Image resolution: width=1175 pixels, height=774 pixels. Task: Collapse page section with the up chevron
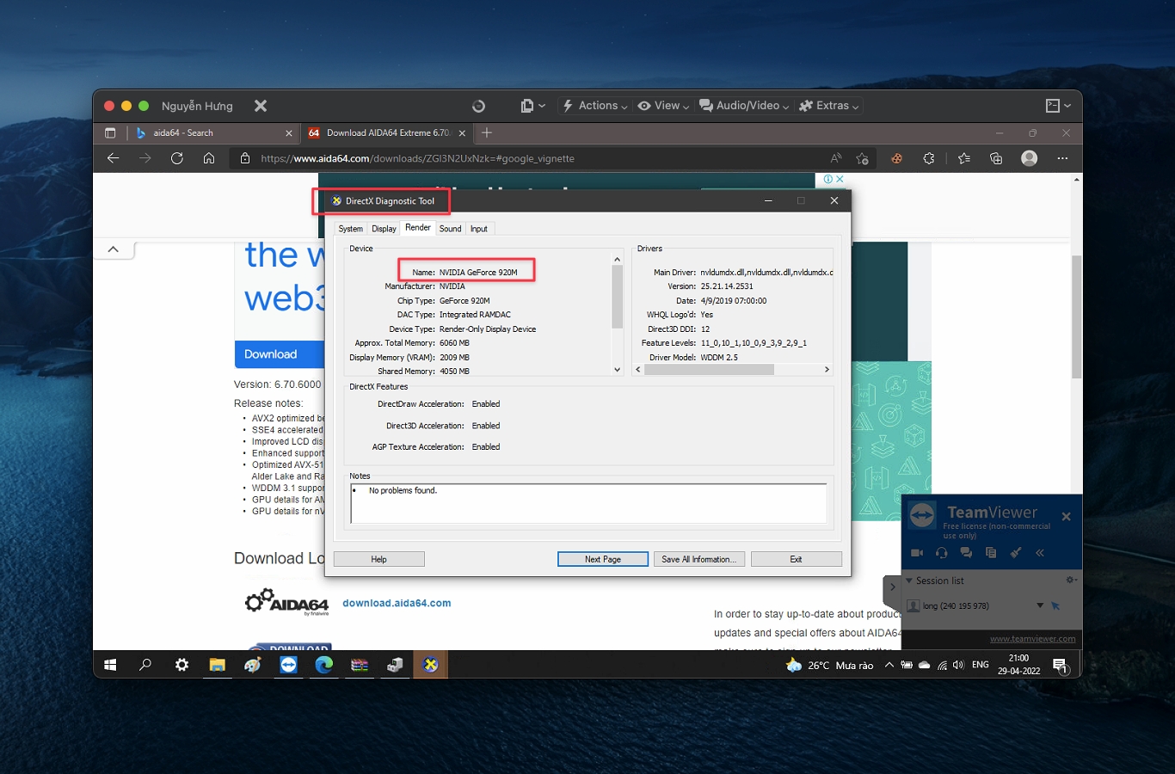[113, 249]
